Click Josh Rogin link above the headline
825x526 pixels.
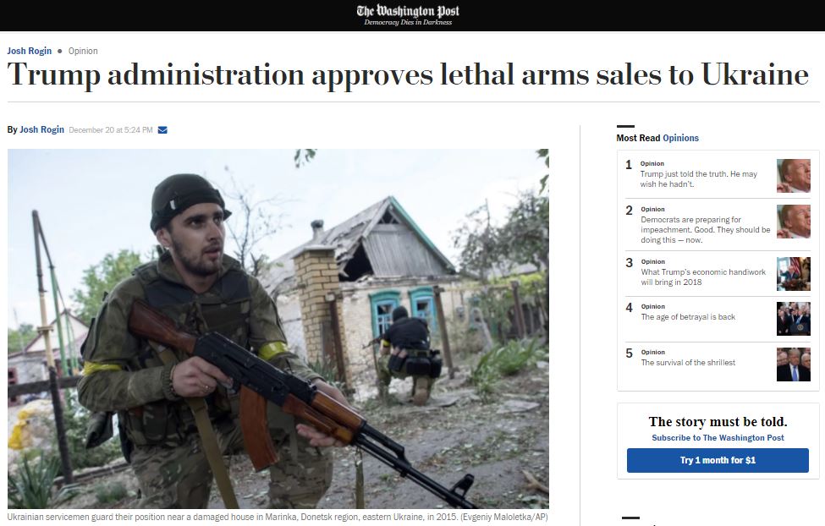pos(30,51)
